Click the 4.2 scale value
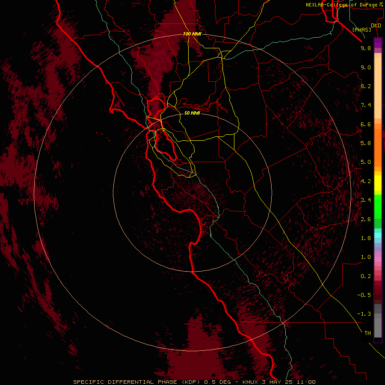The image size is (385, 385). click(x=366, y=181)
